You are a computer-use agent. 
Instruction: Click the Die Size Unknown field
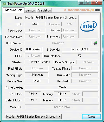(69, 30)
